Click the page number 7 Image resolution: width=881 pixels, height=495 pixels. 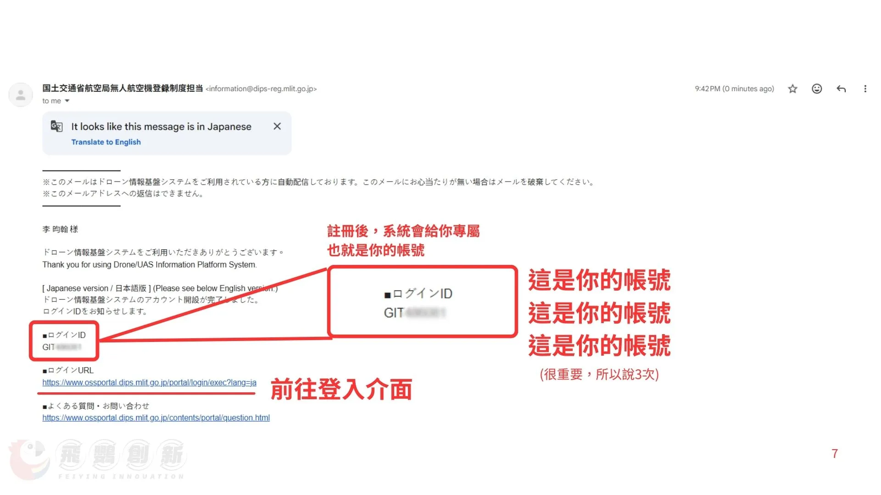pos(835,454)
